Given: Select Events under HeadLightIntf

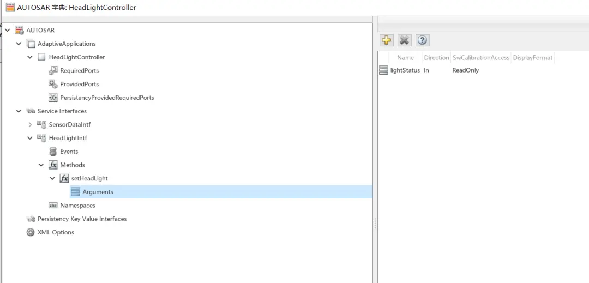Looking at the screenshot, I should [x=69, y=152].
